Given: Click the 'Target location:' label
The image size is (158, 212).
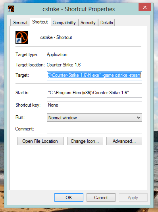Looking at the screenshot, I should click(30, 65).
